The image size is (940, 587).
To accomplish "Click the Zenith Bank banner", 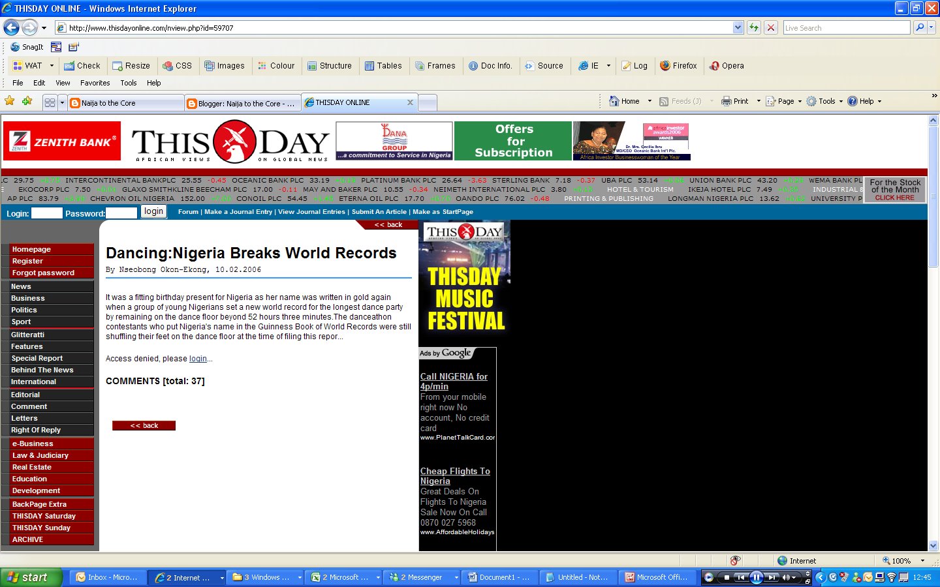I will pos(62,141).
